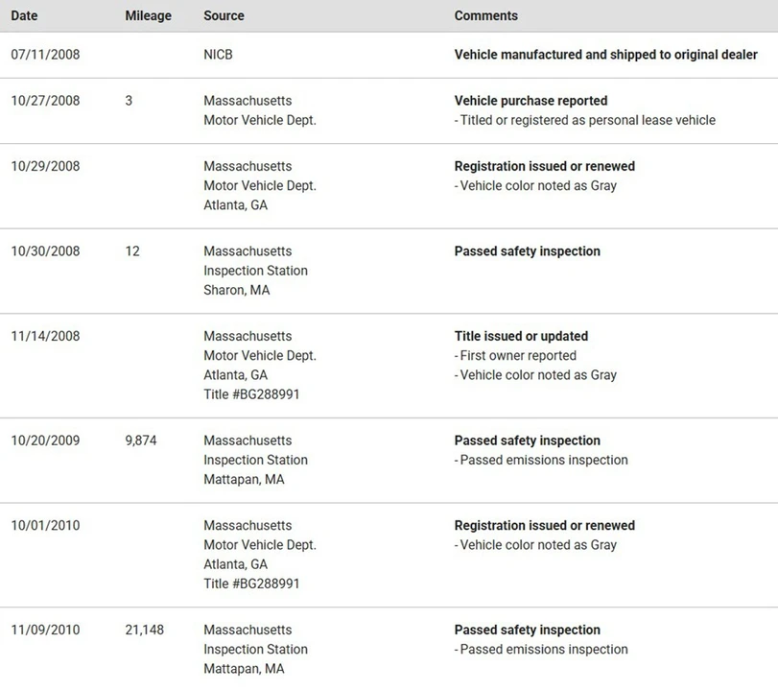Select the 10/01/2010 date entry
The image size is (778, 691).
(x=45, y=526)
